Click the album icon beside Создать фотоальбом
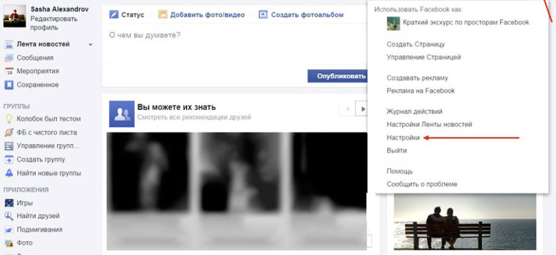 (263, 15)
